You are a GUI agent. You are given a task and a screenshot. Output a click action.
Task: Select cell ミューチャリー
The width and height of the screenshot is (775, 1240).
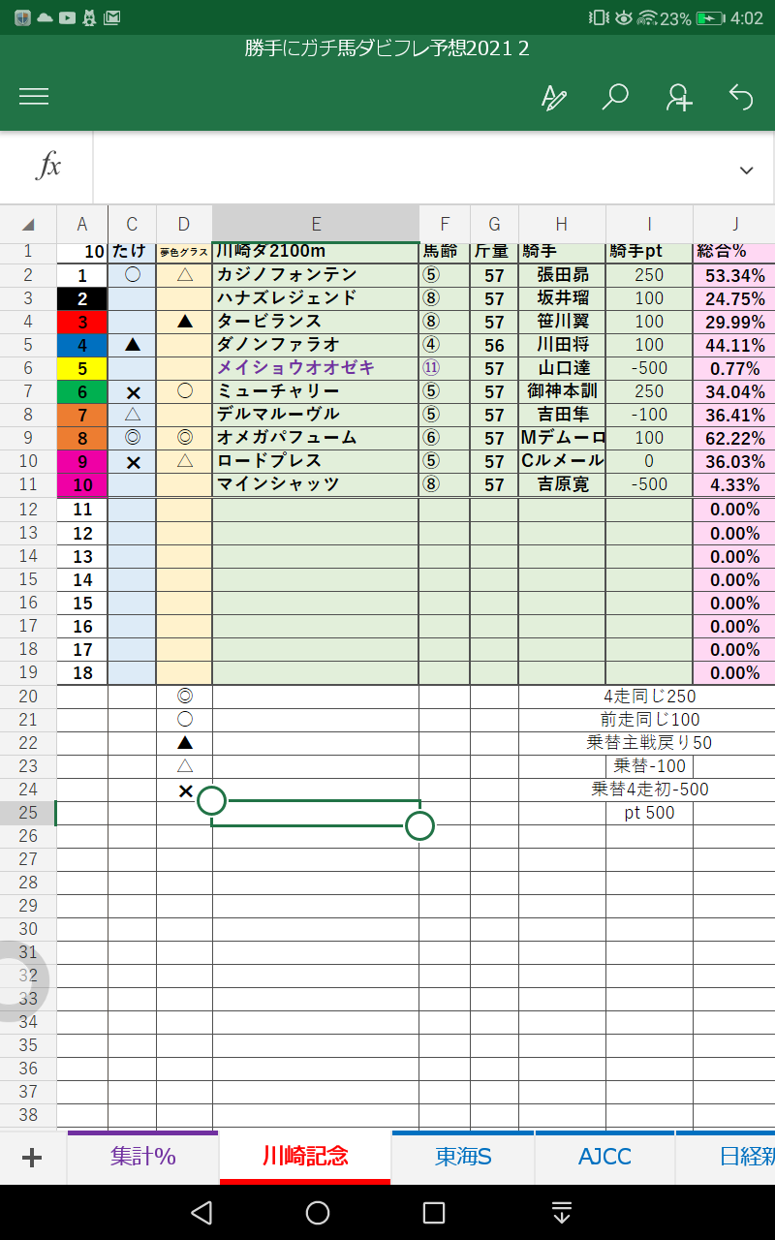coord(316,391)
